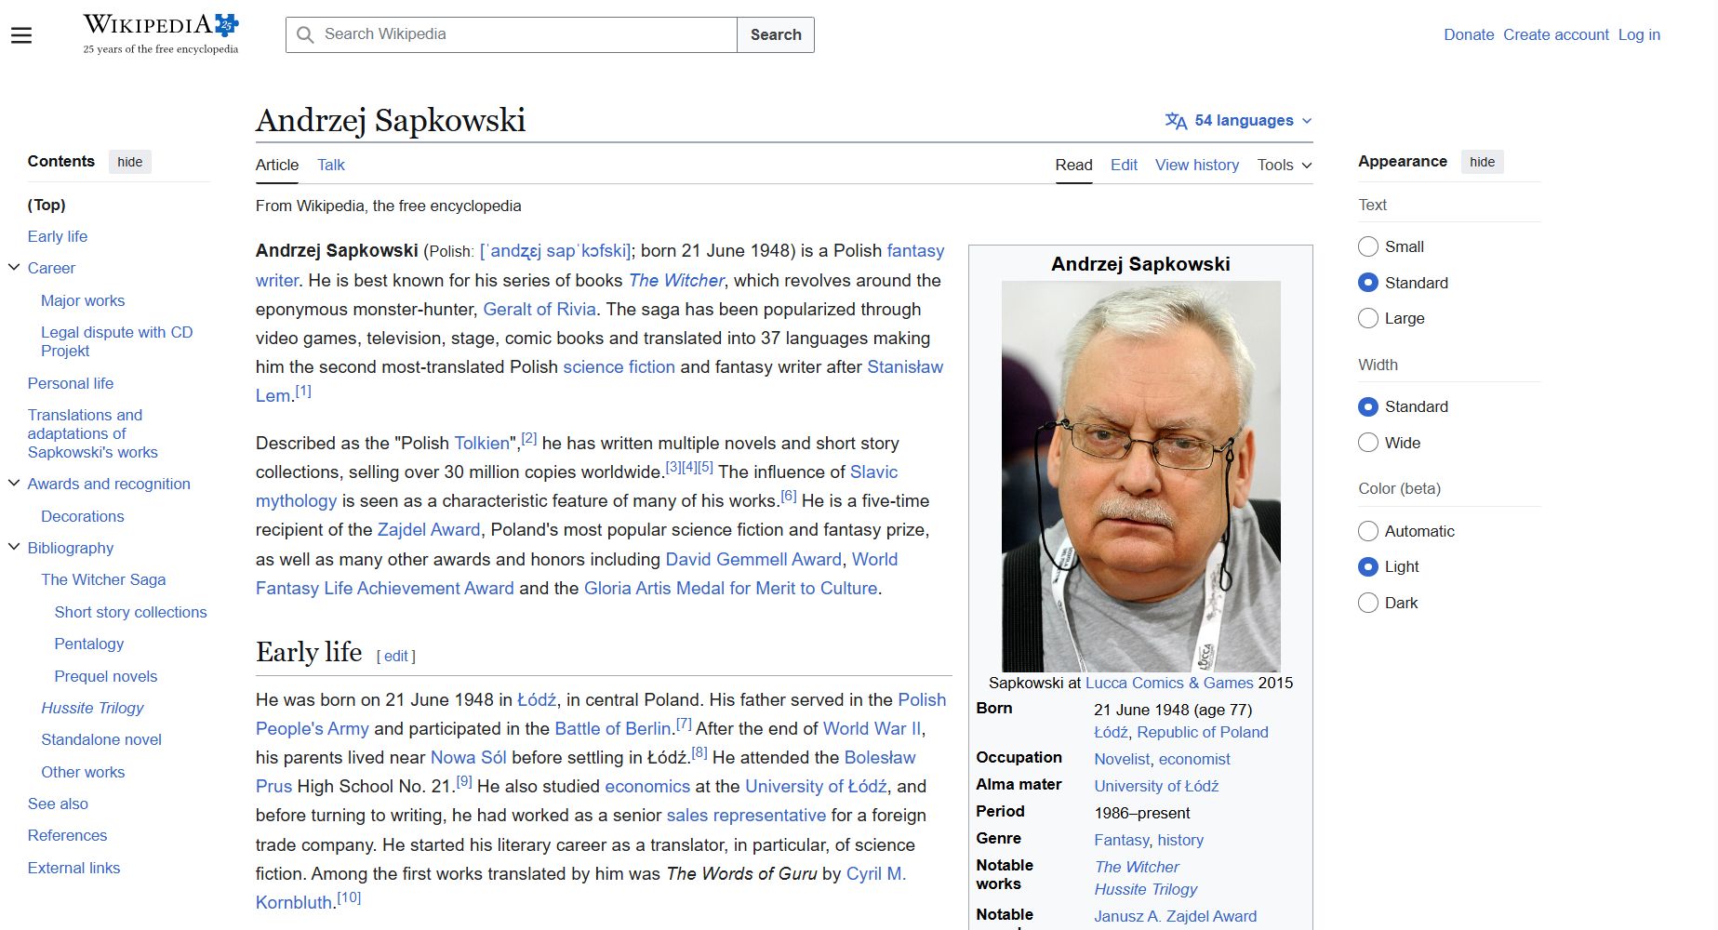The image size is (1718, 930).
Task: Go to Prequel novels in contents
Action: (x=106, y=676)
